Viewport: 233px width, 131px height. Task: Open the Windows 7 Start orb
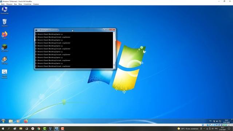(3, 121)
